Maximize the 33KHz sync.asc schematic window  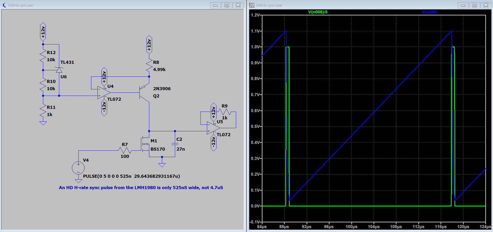click(227, 5)
